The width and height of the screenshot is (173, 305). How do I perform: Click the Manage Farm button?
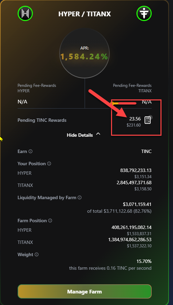click(x=84, y=291)
